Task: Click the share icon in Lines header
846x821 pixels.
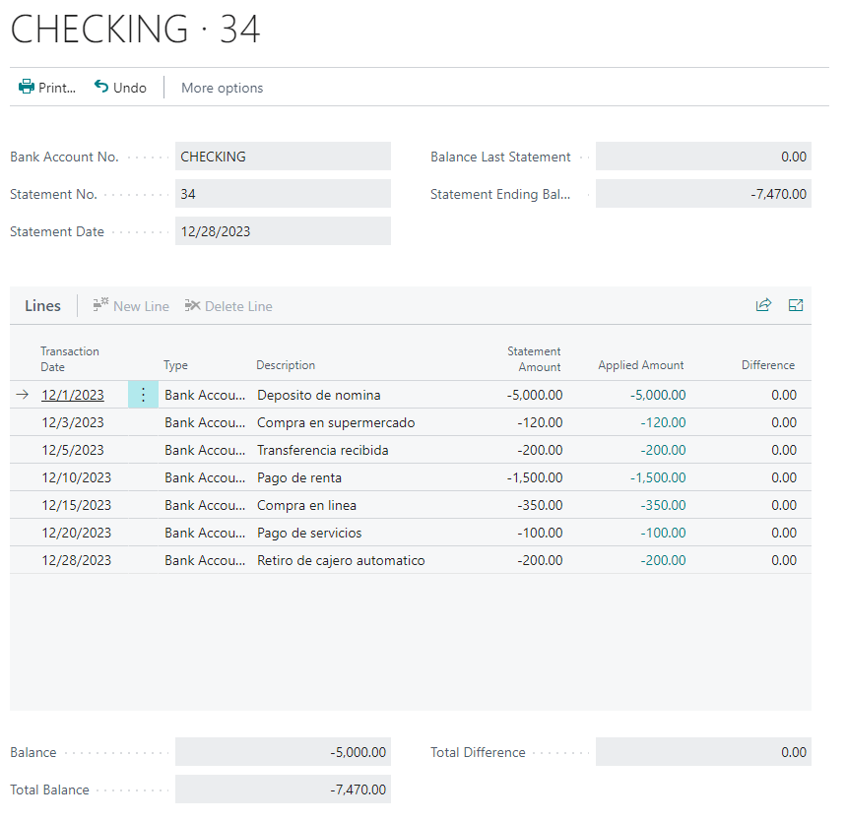Action: point(763,305)
